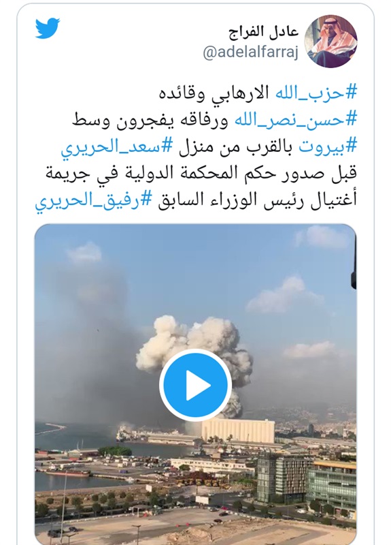Click the Twitter bird logo
Viewport: 391px width, 545px height.
point(48,28)
